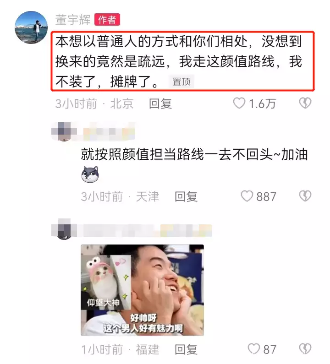Dislike the comment from 天津
This screenshot has width=330, height=364.
(x=305, y=196)
